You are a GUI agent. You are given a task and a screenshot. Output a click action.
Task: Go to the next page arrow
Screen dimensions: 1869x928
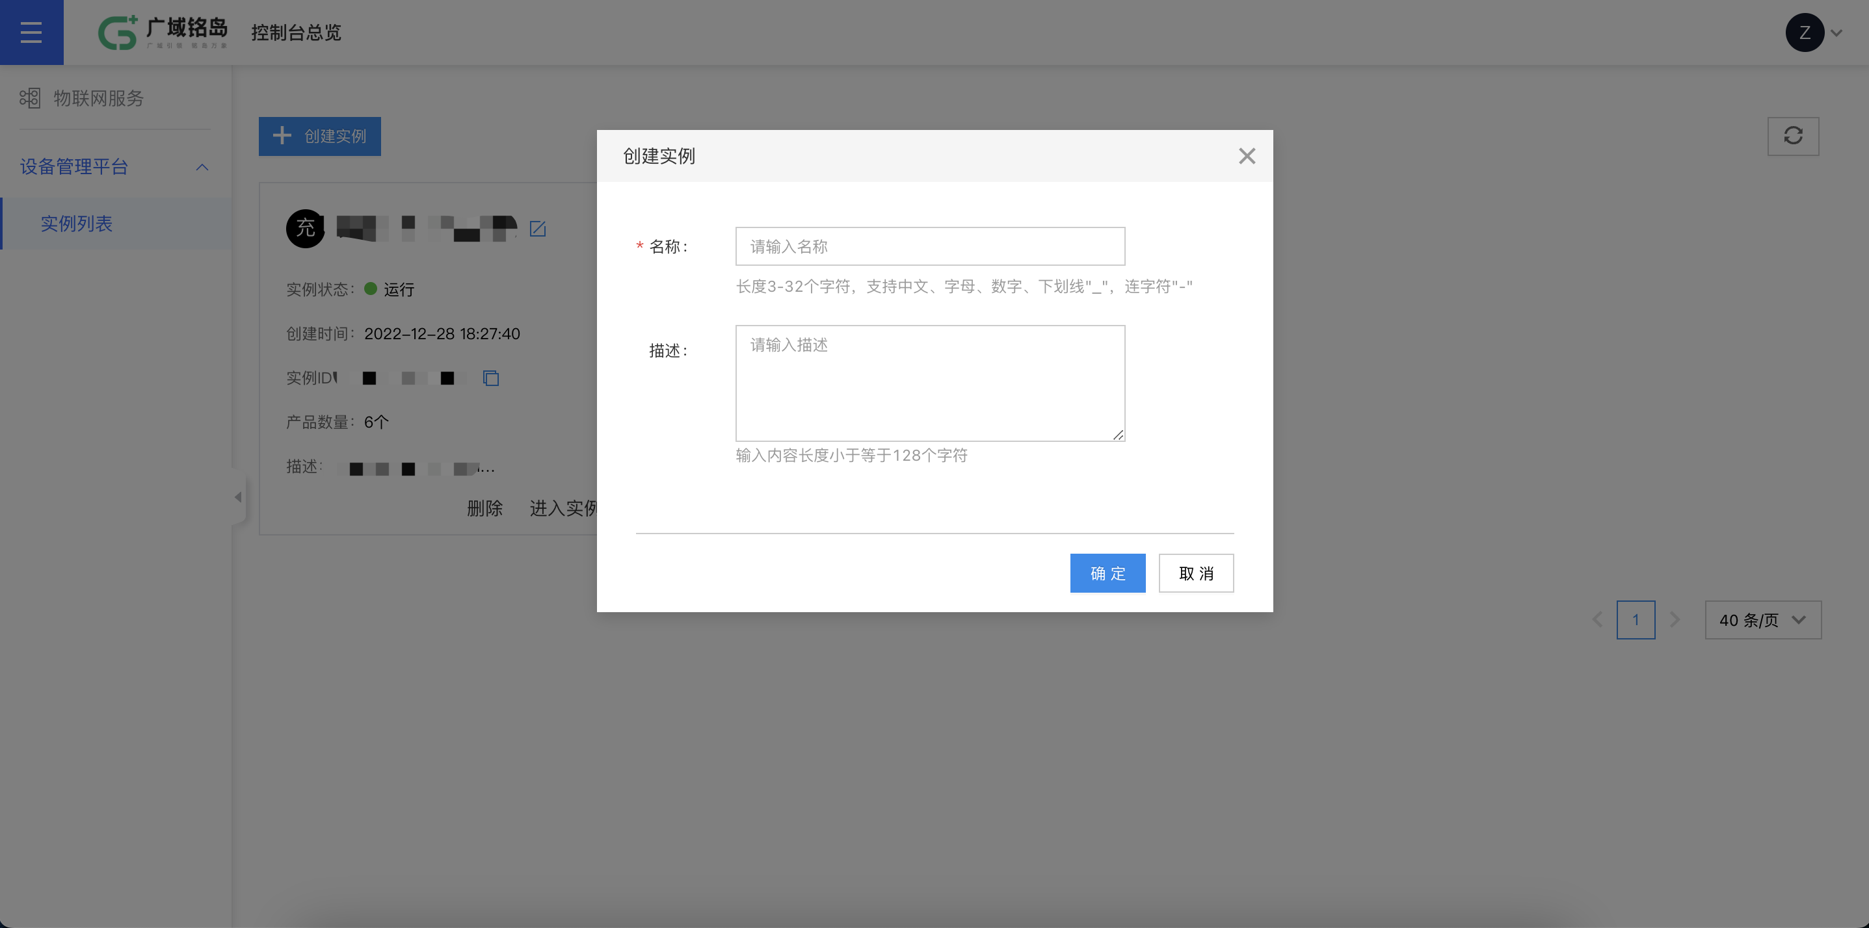coord(1675,620)
